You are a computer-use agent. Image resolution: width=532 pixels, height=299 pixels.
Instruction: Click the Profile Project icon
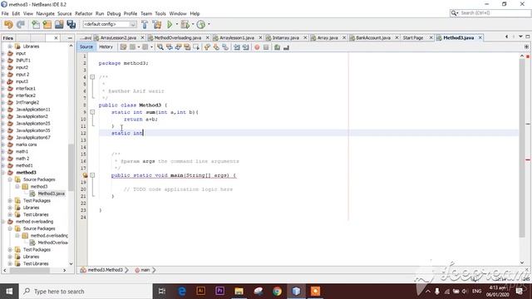tap(201, 24)
